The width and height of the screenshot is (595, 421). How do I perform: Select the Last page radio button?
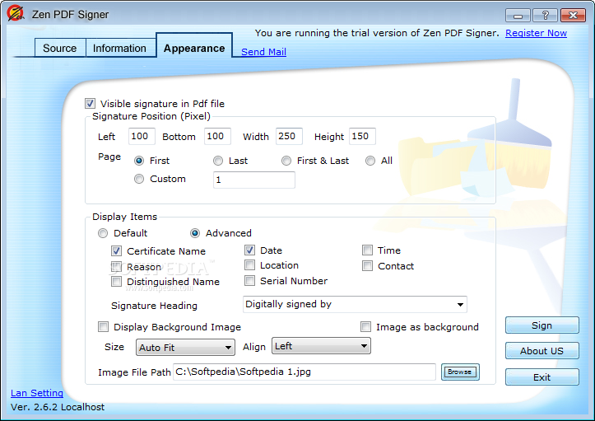click(218, 161)
